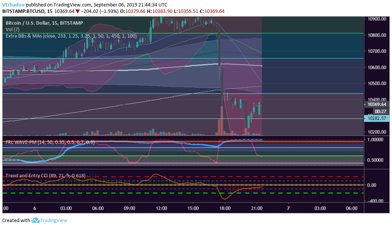
Task: Click the −204.02 (−1.93%) change text
Action: click(x=100, y=11)
